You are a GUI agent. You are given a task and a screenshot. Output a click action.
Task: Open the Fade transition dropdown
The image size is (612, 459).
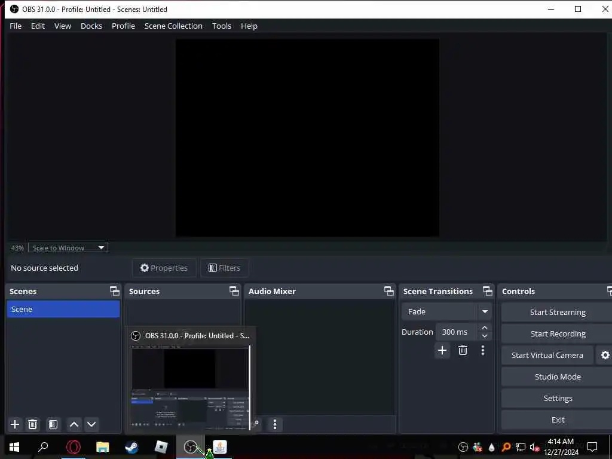point(446,311)
